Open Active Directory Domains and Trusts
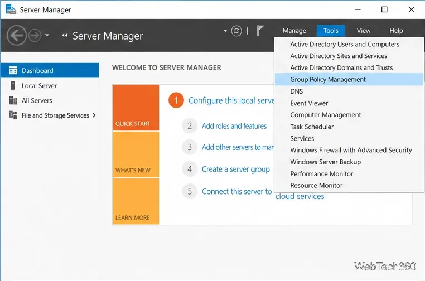 click(349, 68)
